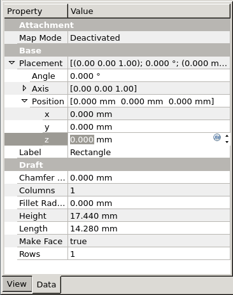Click the Base group header
The width and height of the screenshot is (233, 295).
117,50
